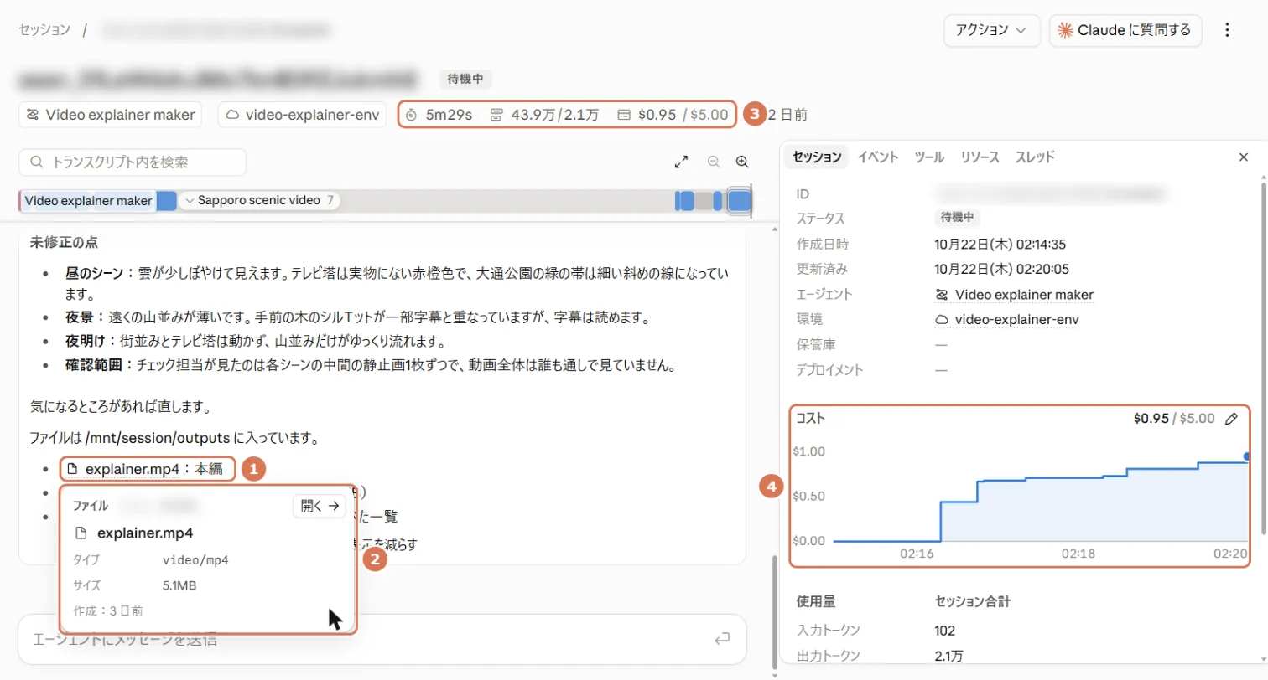This screenshot has width=1268, height=680.
Task: Select Video explainer maker segment in timeline
Action: pos(87,201)
